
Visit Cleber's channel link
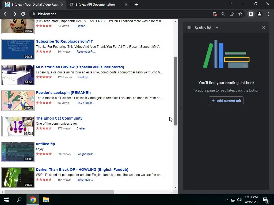tap(81, 128)
